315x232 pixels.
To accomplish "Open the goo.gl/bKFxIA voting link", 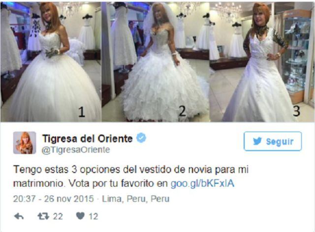I will [202, 183].
